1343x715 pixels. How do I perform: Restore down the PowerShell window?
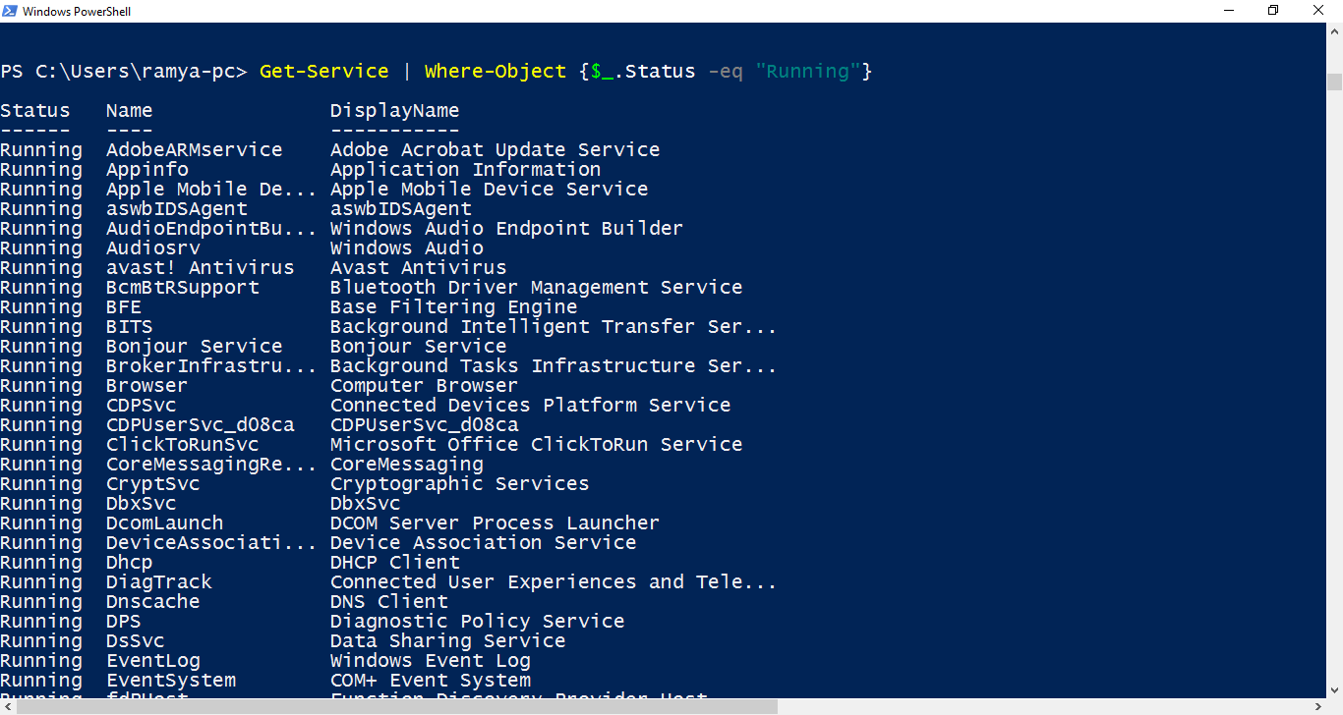click(x=1273, y=11)
